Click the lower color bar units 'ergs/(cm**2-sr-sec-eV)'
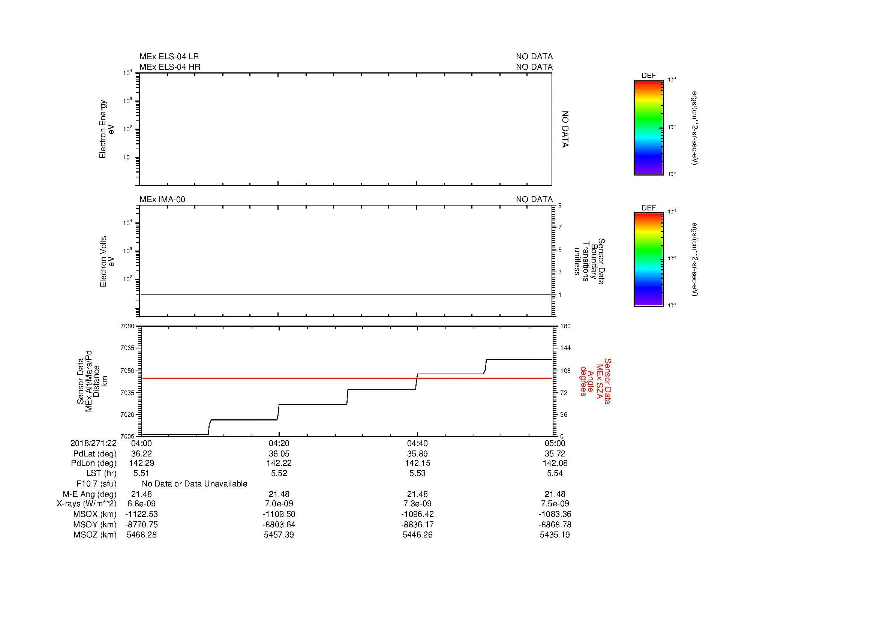The image size is (877, 620). pyautogui.click(x=695, y=260)
